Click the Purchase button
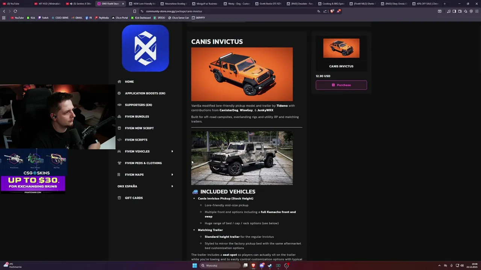 (x=341, y=85)
